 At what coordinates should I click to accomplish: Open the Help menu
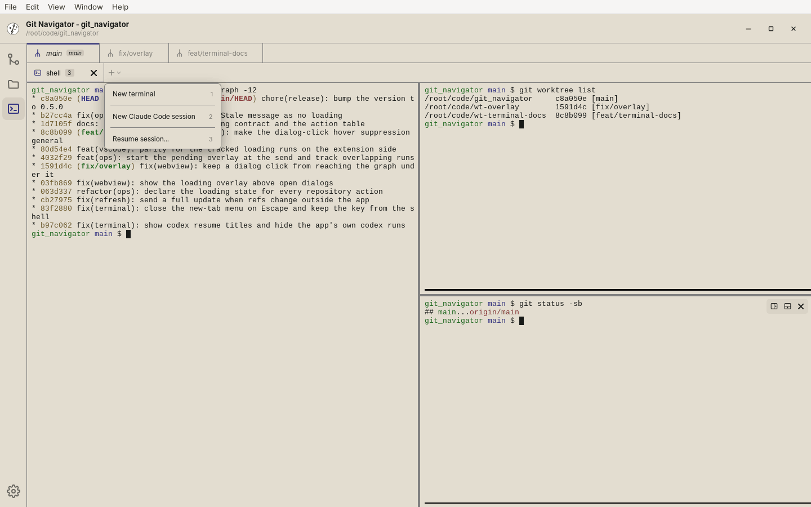pos(120,7)
